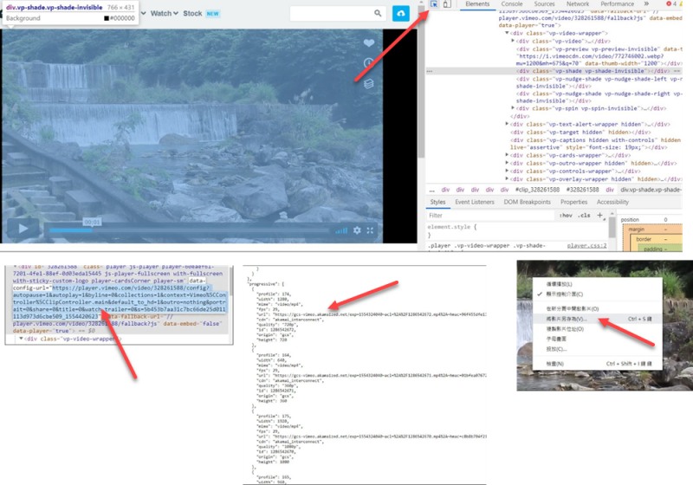
Task: Toggle the DevTools device toolbar icon
Action: pyautogui.click(x=447, y=4)
